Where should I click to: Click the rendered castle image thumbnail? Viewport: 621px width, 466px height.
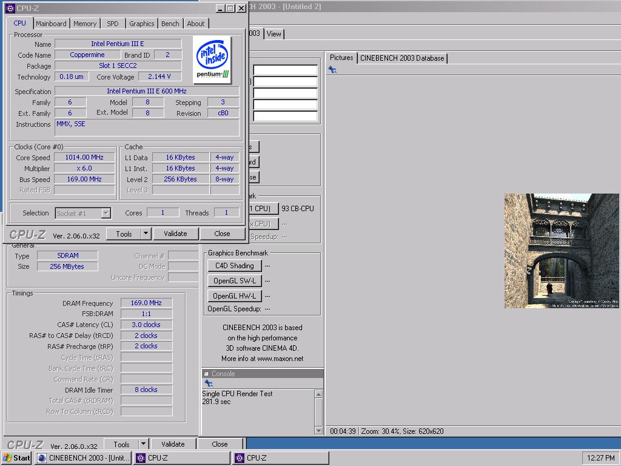tap(561, 251)
